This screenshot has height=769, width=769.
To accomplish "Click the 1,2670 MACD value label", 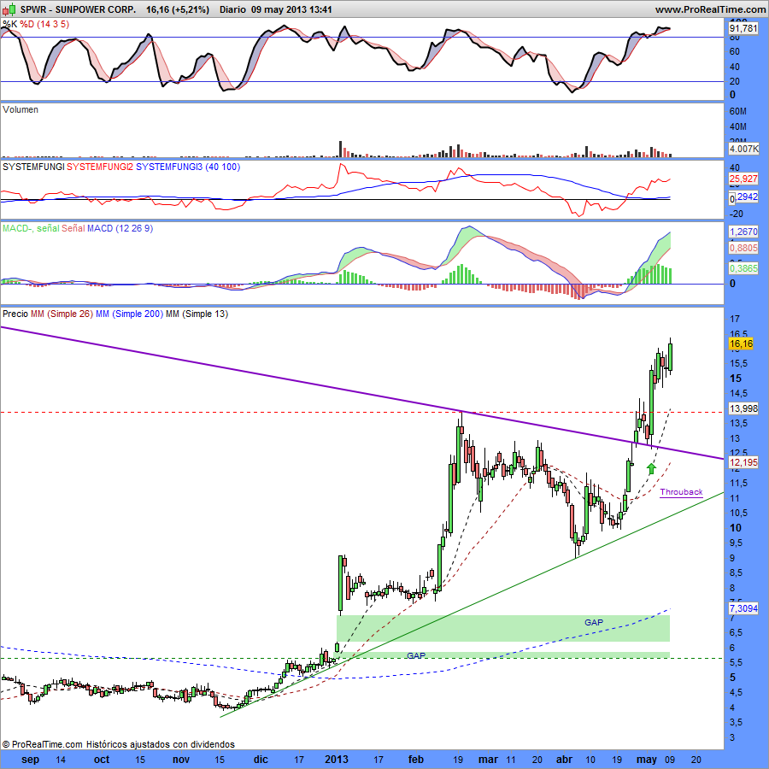I will tap(743, 232).
